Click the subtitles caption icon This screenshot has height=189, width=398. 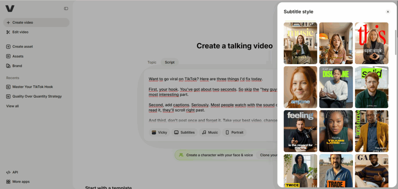[x=176, y=132]
